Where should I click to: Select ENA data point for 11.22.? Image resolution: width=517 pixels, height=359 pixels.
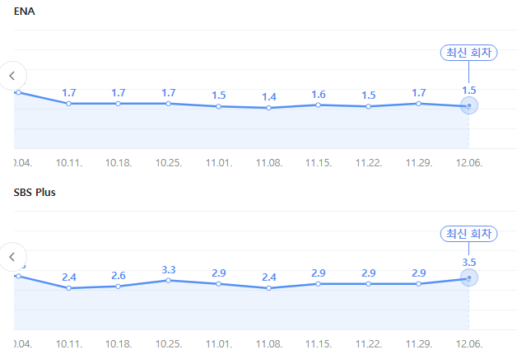point(368,106)
